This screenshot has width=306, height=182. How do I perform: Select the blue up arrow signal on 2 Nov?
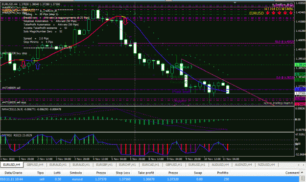pos(38,66)
